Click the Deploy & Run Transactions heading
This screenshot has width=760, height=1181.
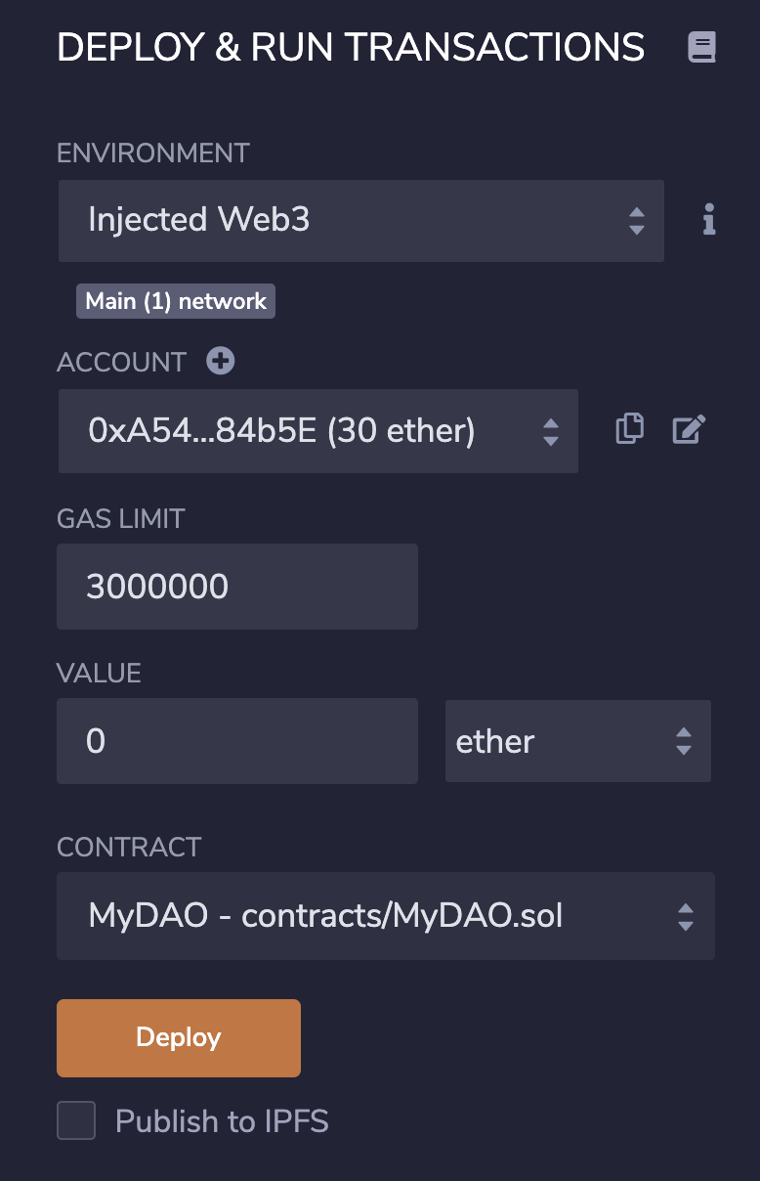(351, 48)
